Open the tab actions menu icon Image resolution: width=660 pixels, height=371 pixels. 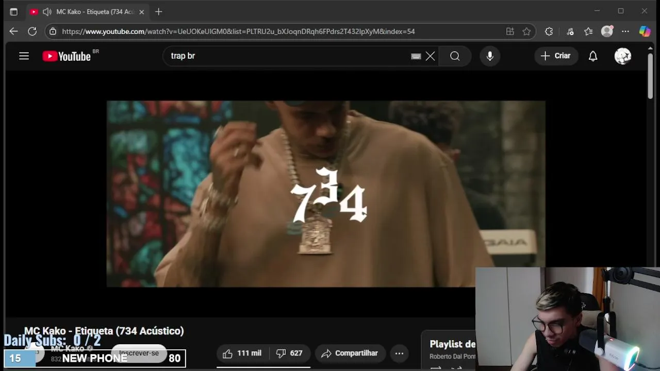(x=13, y=11)
